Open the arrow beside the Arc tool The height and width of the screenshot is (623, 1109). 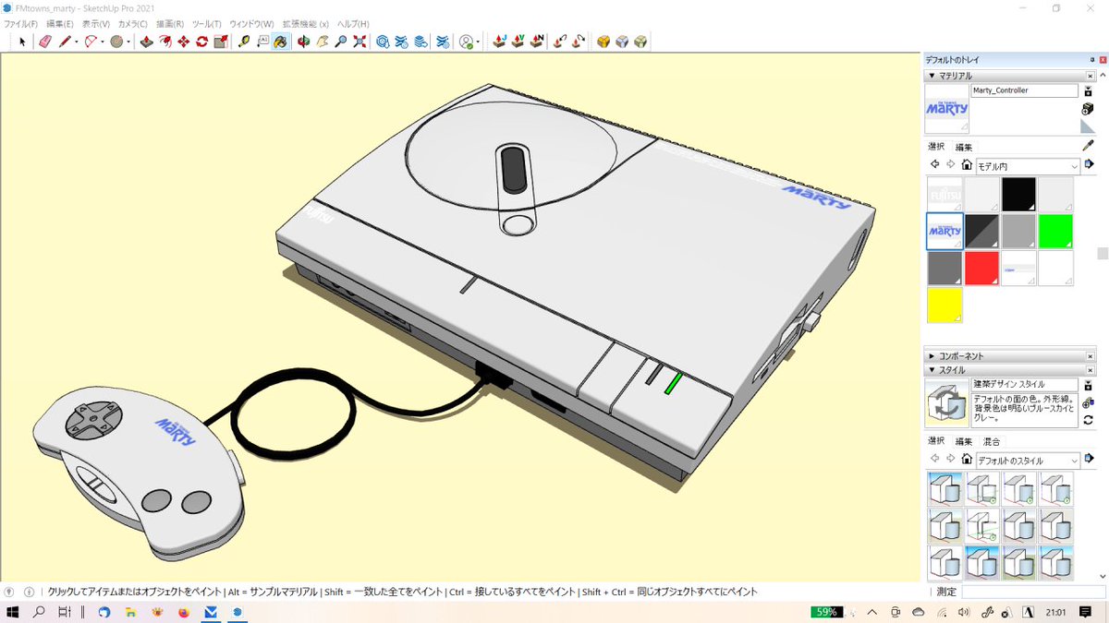tap(103, 42)
